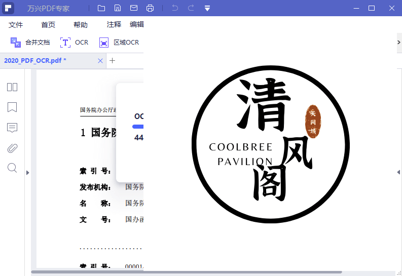Click the Wondershare PDF app logo icon
Image resolution: width=402 pixels, height=276 pixels.
click(x=8, y=8)
